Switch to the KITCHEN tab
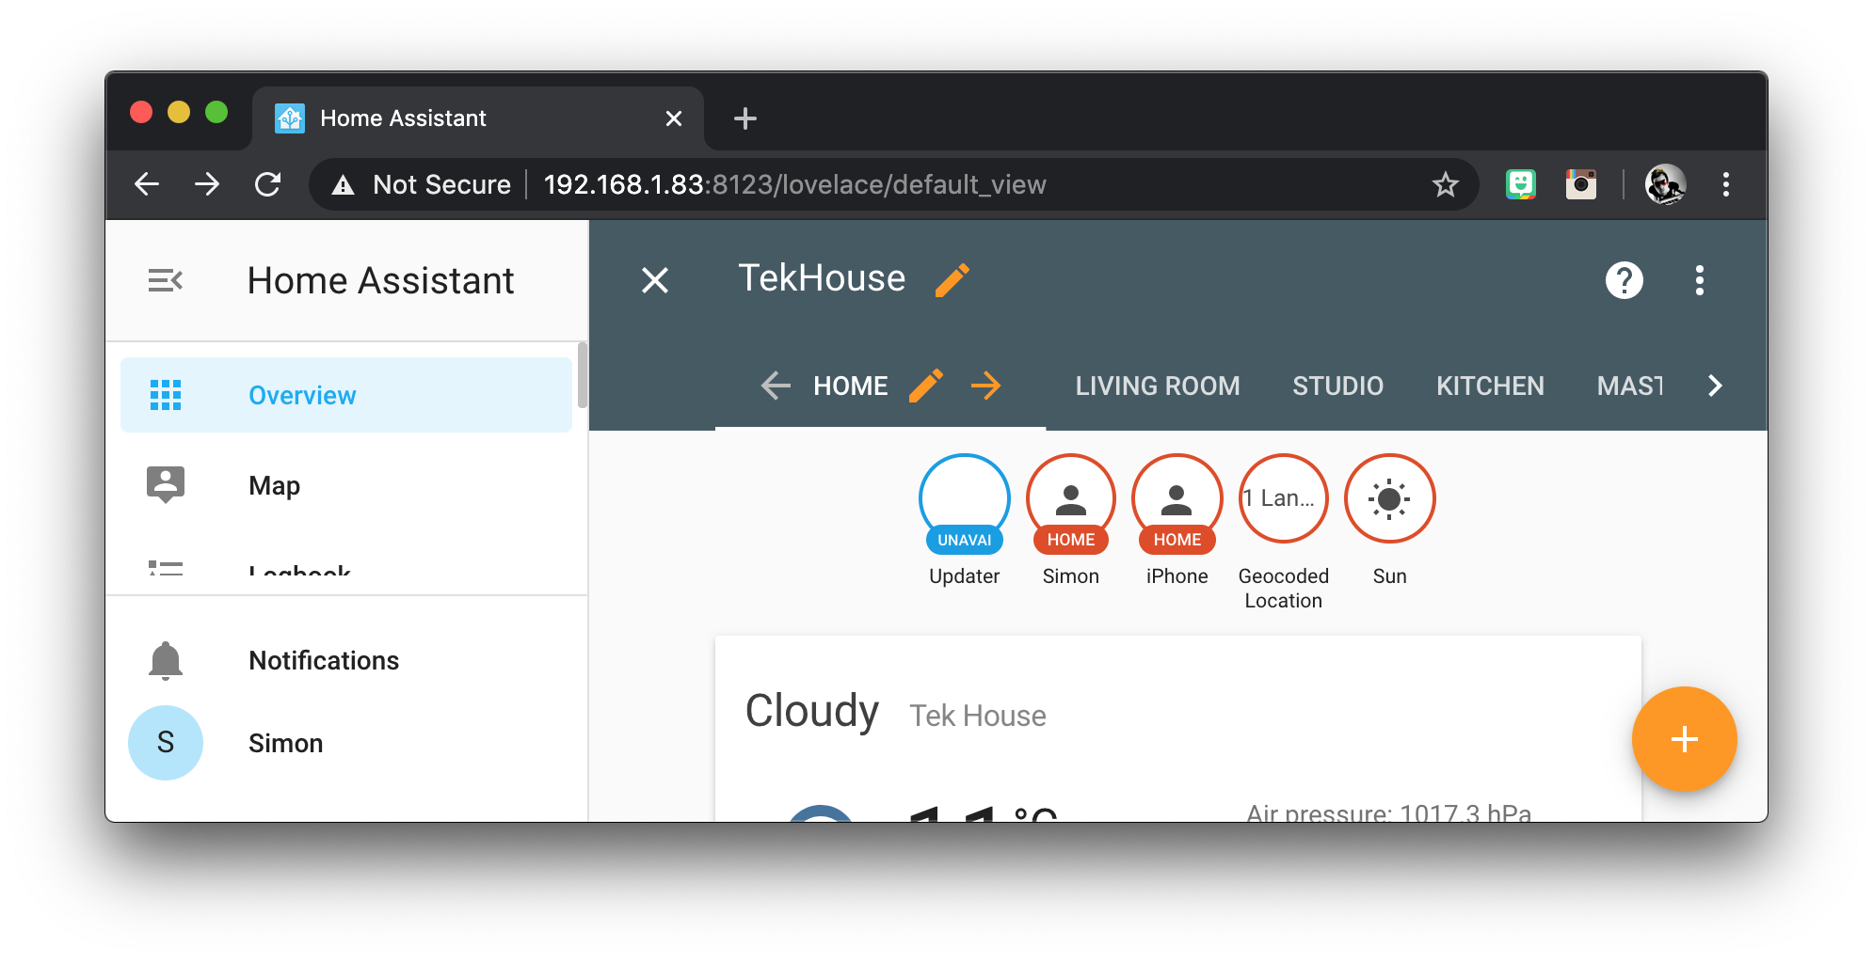The width and height of the screenshot is (1873, 961). pyautogui.click(x=1490, y=386)
